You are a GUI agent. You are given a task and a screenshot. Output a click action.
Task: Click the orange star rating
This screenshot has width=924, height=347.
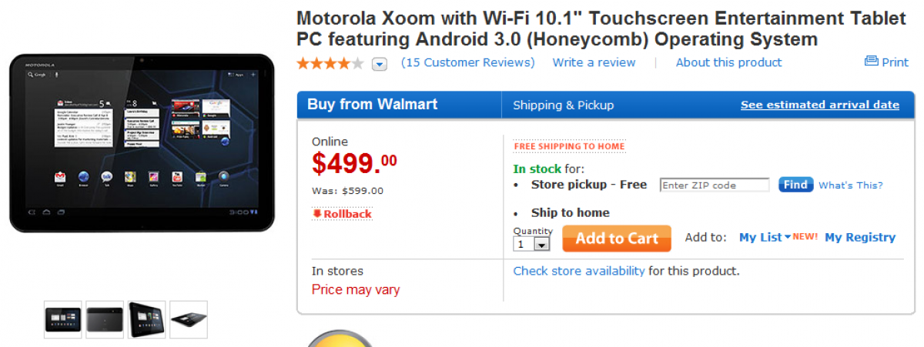tap(330, 63)
